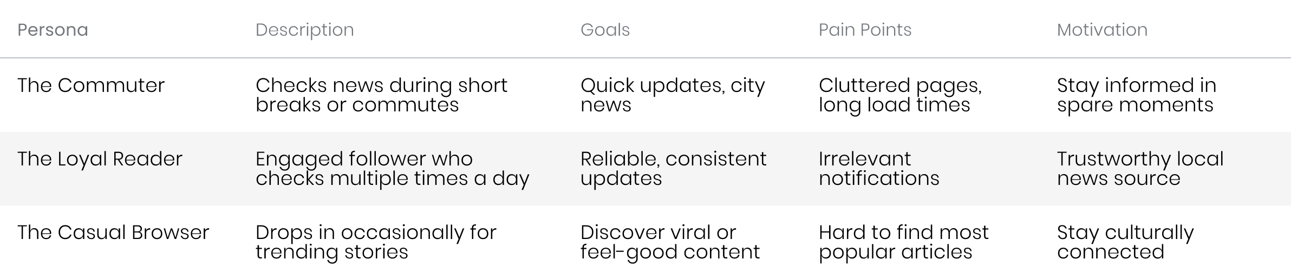Select The Casual Browser persona cell
Screen dimensions: 1291x279
[x=113, y=232]
